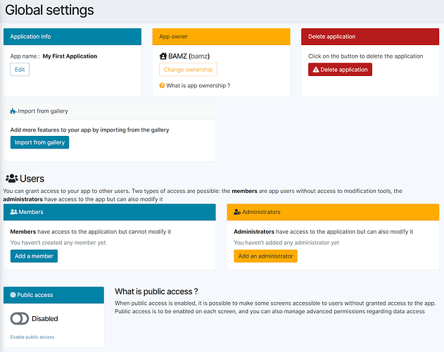Click the house icon beside BAMZ owner
This screenshot has width=444, height=352.
point(164,56)
